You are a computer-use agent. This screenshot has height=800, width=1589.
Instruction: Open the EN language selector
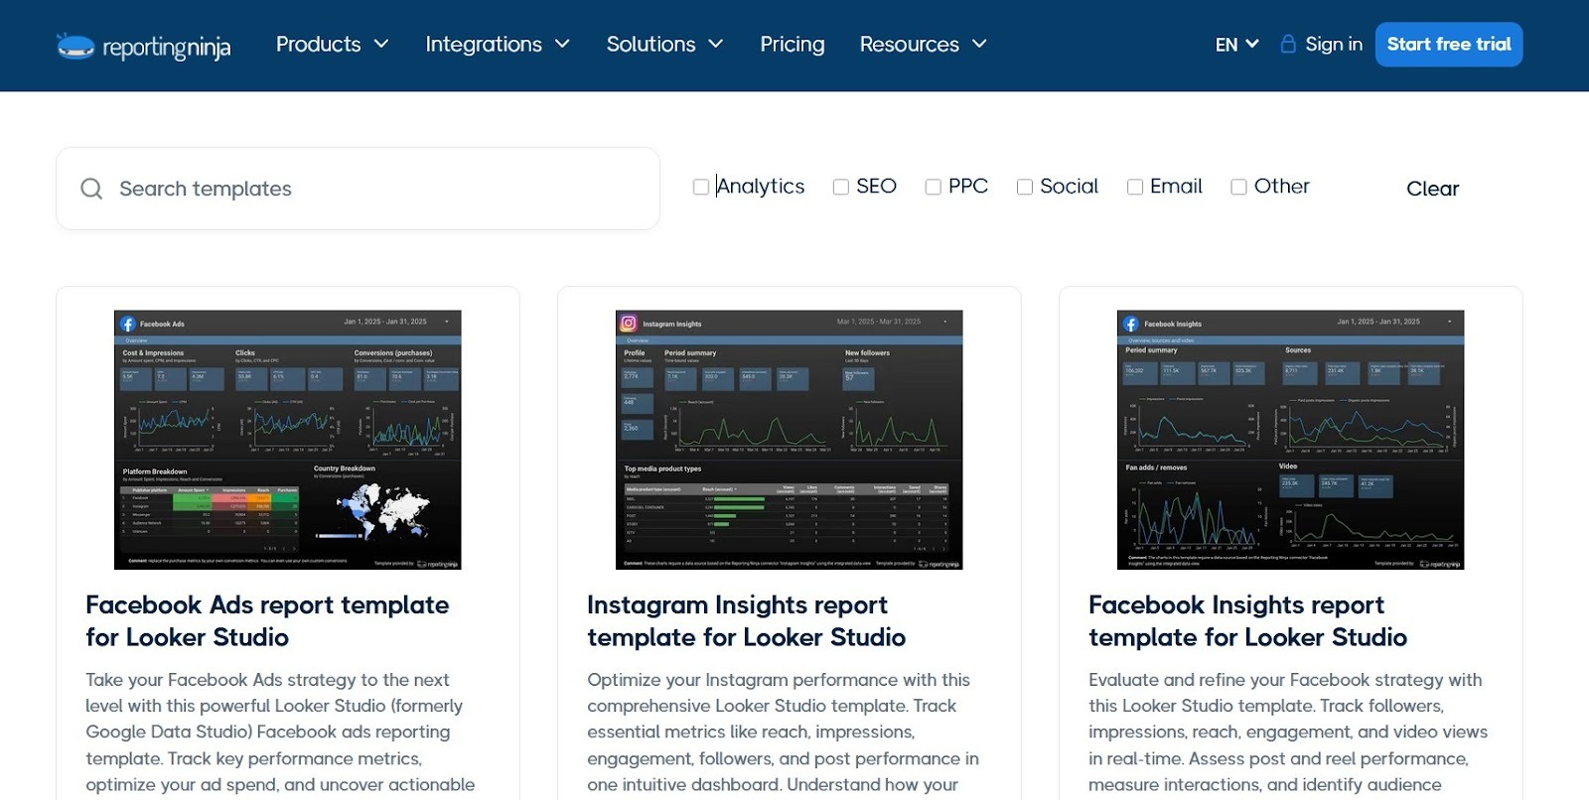point(1236,45)
